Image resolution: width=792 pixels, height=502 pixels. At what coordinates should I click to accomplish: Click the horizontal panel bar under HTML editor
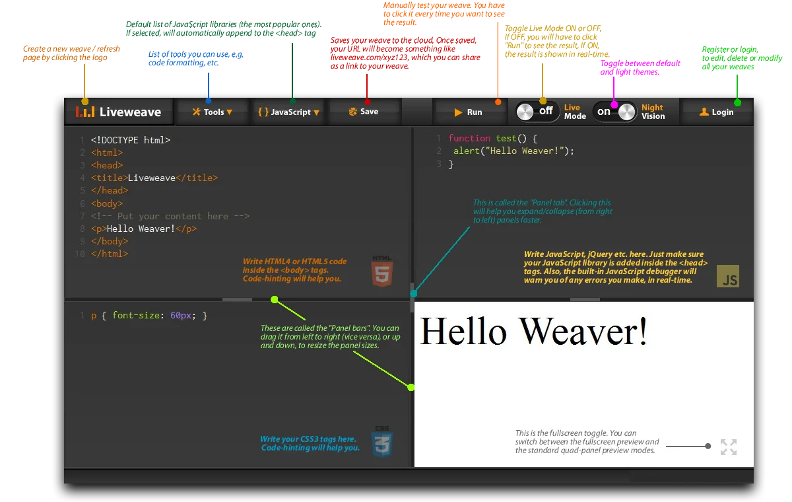(x=237, y=299)
